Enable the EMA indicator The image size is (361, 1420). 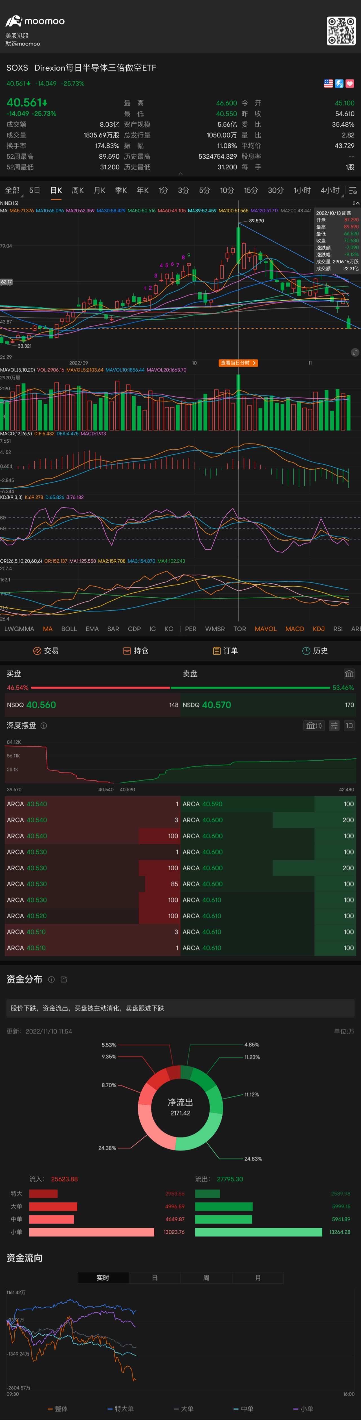pyautogui.click(x=92, y=628)
